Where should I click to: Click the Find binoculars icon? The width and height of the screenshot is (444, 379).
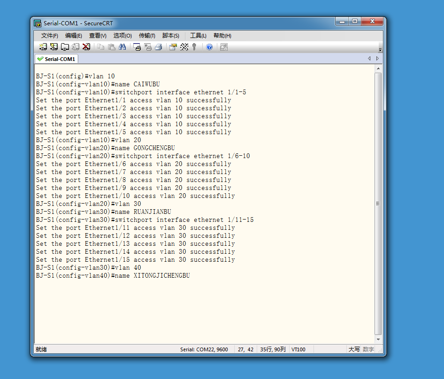(x=122, y=47)
